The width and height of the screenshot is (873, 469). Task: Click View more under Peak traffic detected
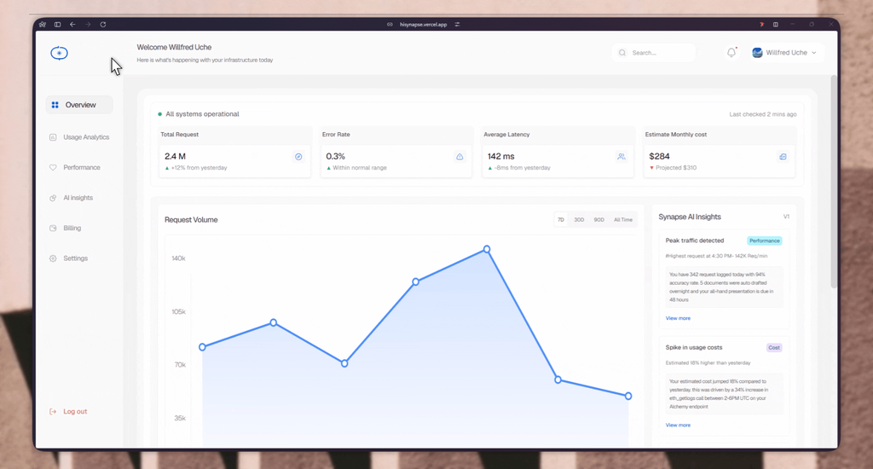678,318
